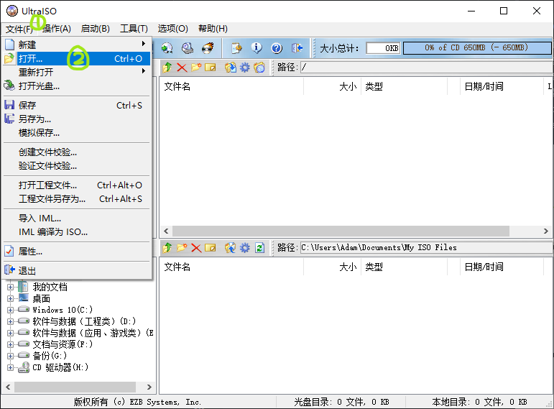The image size is (554, 409).
Task: Click the CD 650MB capacity bar
Action: 476,48
